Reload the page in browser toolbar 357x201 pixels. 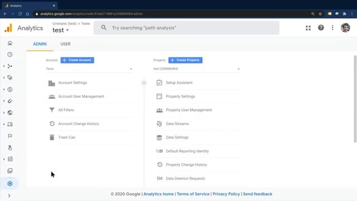click(20, 14)
